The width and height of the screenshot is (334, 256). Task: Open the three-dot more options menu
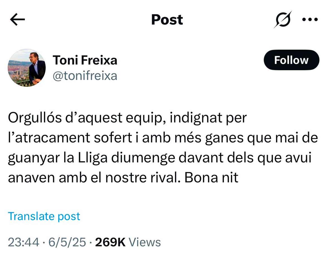[x=310, y=20]
